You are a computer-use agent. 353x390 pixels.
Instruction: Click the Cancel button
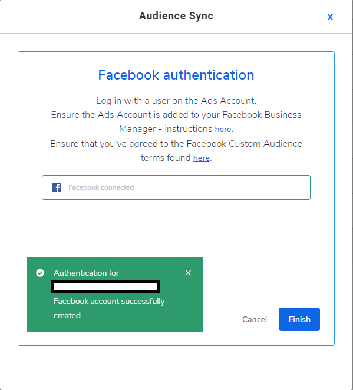pyautogui.click(x=255, y=319)
